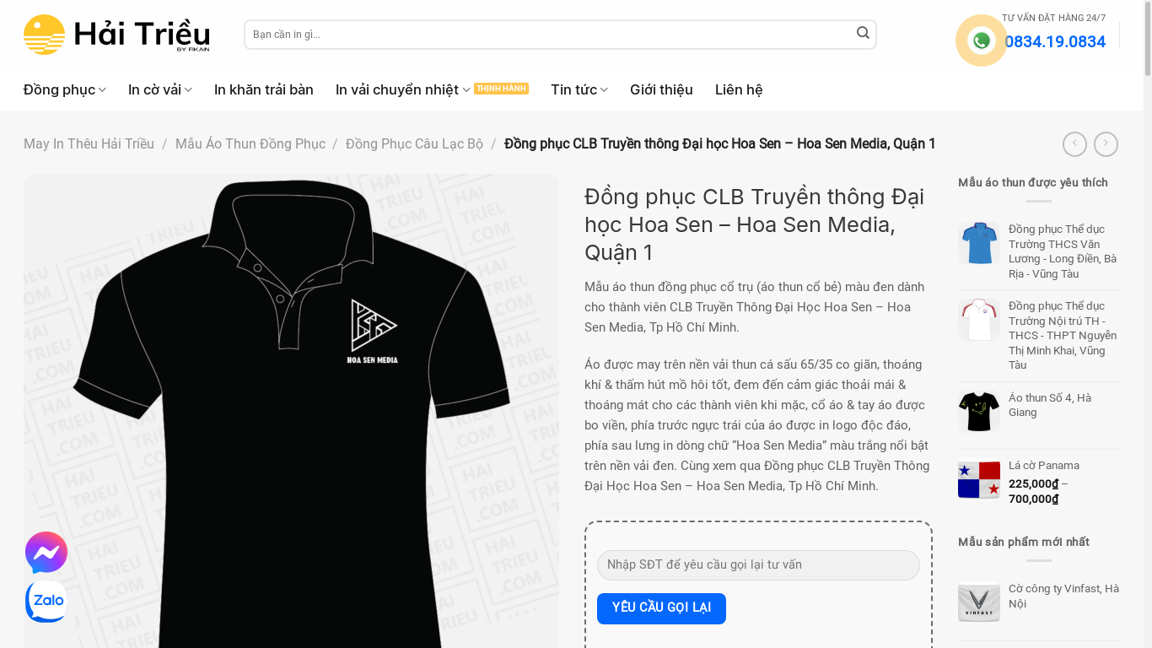Image resolution: width=1152 pixels, height=648 pixels.
Task: Click Vinfast flag thumbnail
Action: 979,602
